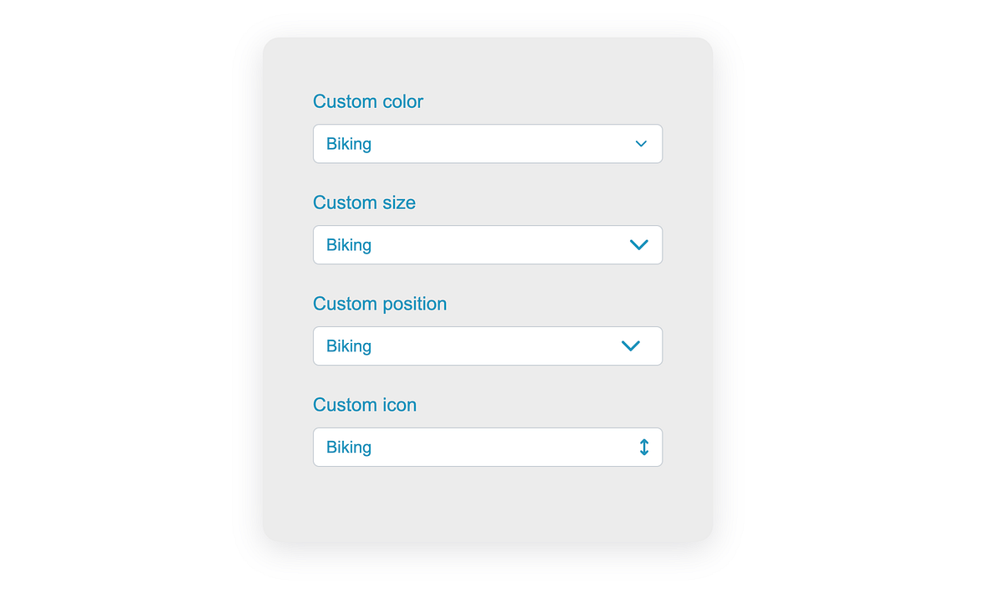Click "Biking" value under Custom icon
This screenshot has width=1004, height=594.
tap(349, 448)
